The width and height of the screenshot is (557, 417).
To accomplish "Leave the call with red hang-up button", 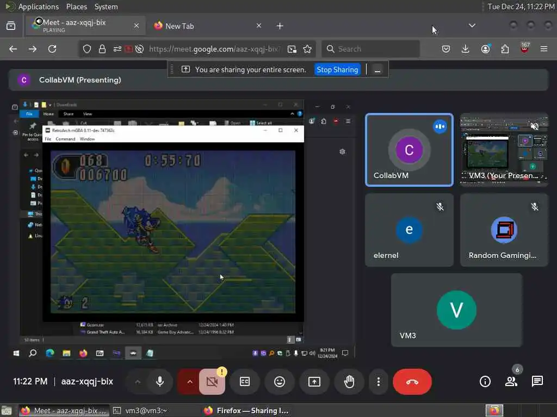I will point(412,382).
